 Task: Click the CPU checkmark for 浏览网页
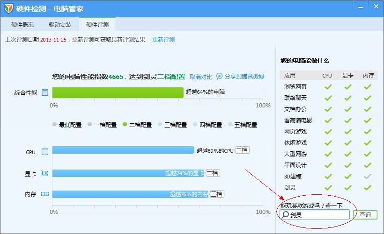tap(328, 87)
